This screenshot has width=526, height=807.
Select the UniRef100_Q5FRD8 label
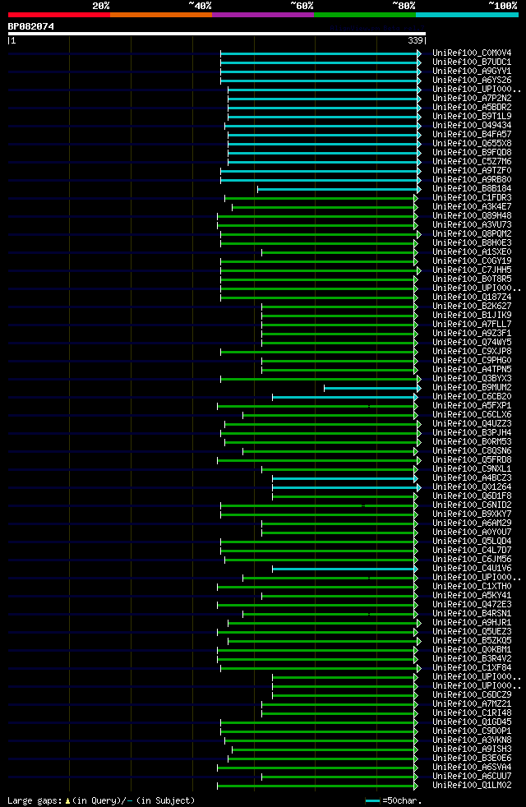pyautogui.click(x=472, y=460)
